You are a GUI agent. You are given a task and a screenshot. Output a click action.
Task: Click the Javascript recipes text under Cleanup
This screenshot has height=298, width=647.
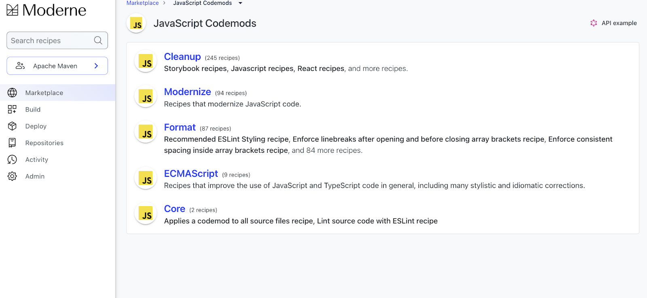[x=262, y=69]
